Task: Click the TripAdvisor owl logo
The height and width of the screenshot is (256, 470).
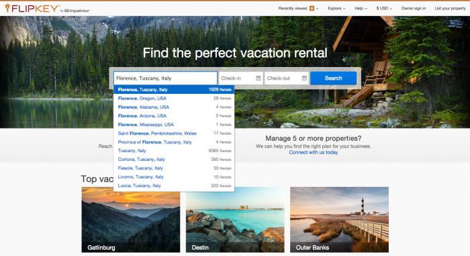Action: [67, 11]
